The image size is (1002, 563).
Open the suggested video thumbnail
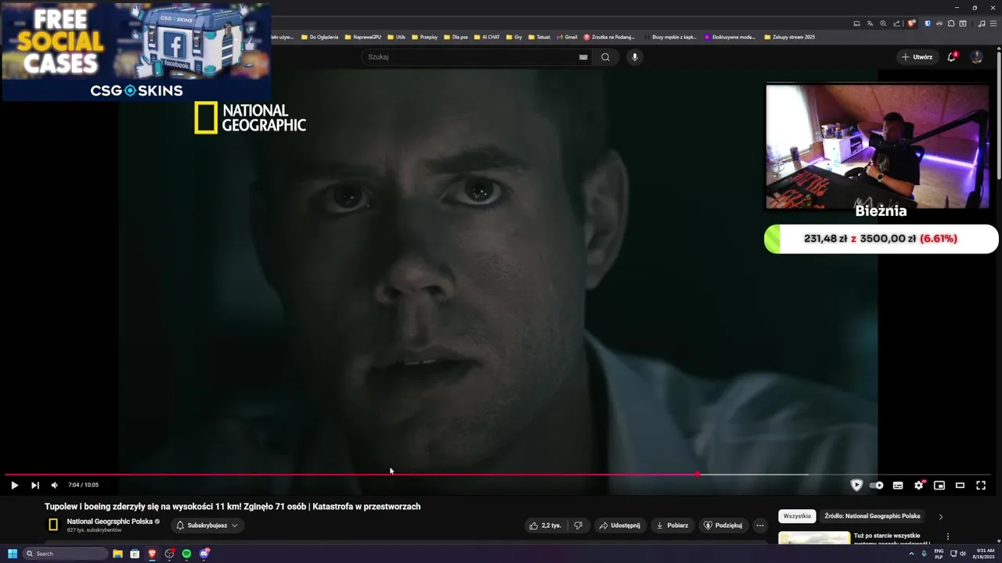[x=814, y=538]
